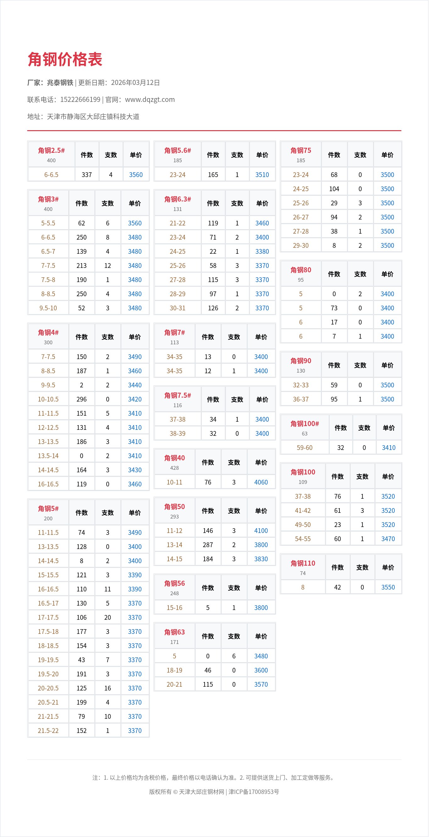Open price 4100 in 角钢50 11-12 row
The image size is (429, 837).
261,531
